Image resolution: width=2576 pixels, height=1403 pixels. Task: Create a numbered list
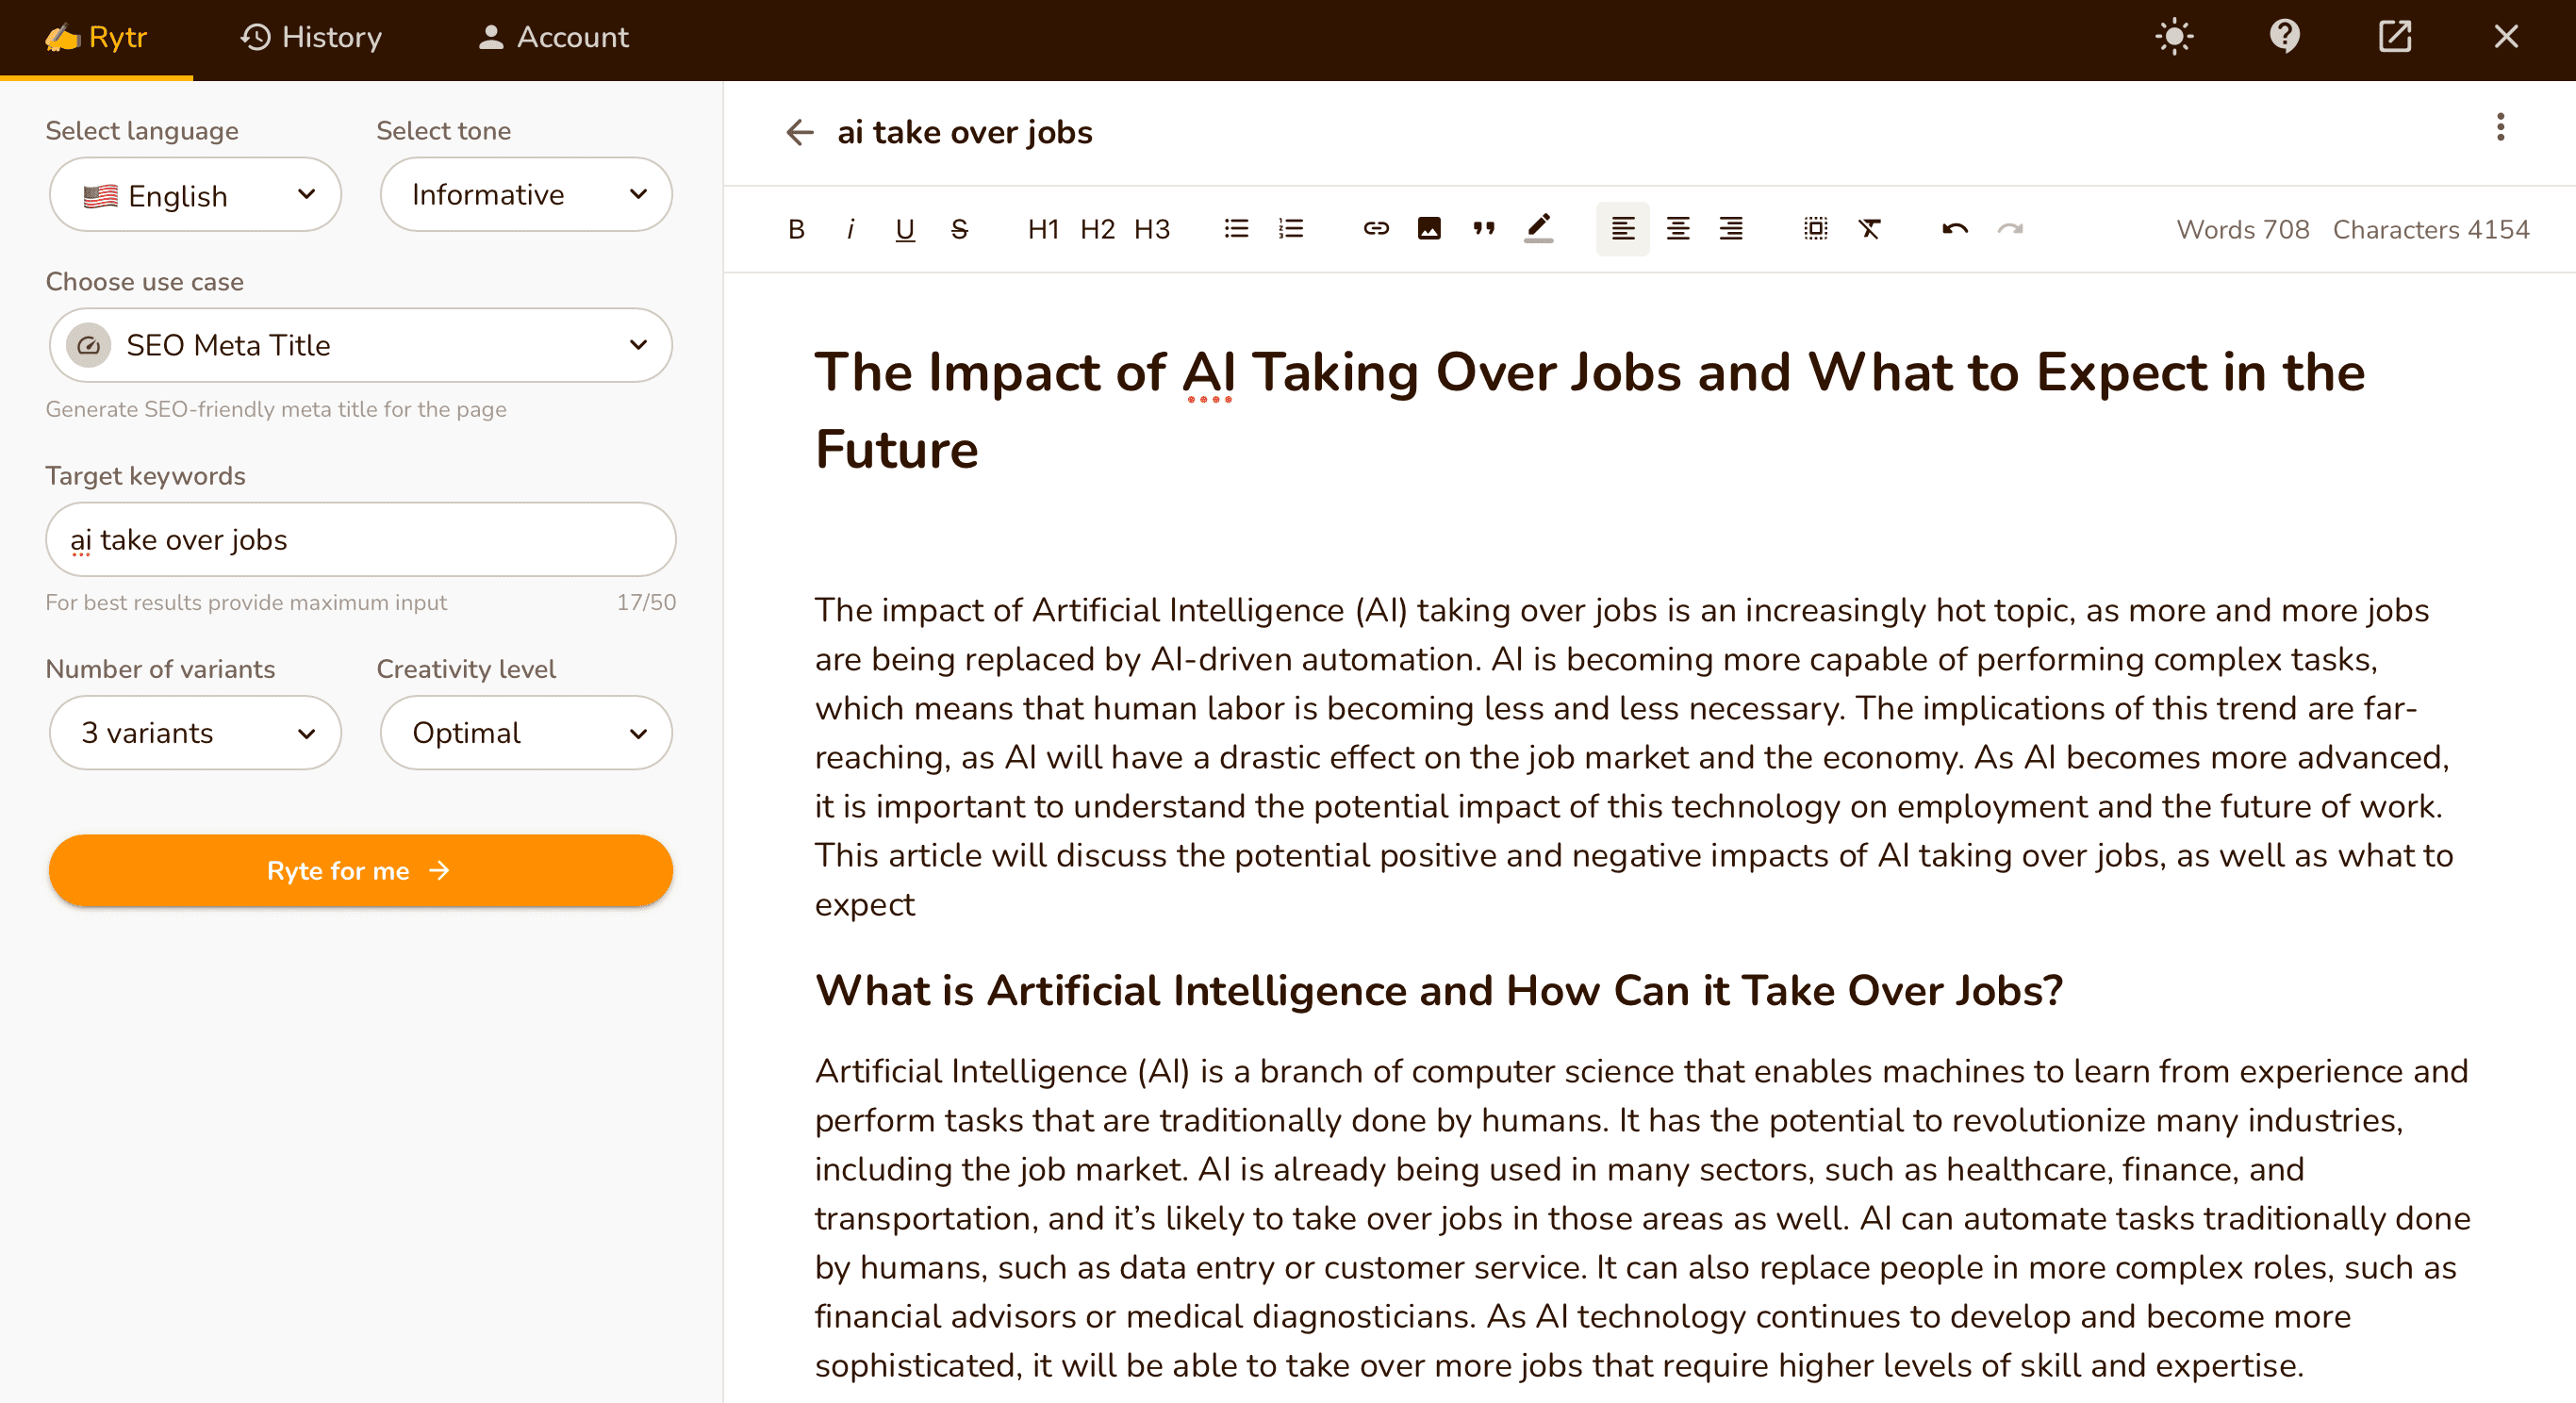point(1291,229)
